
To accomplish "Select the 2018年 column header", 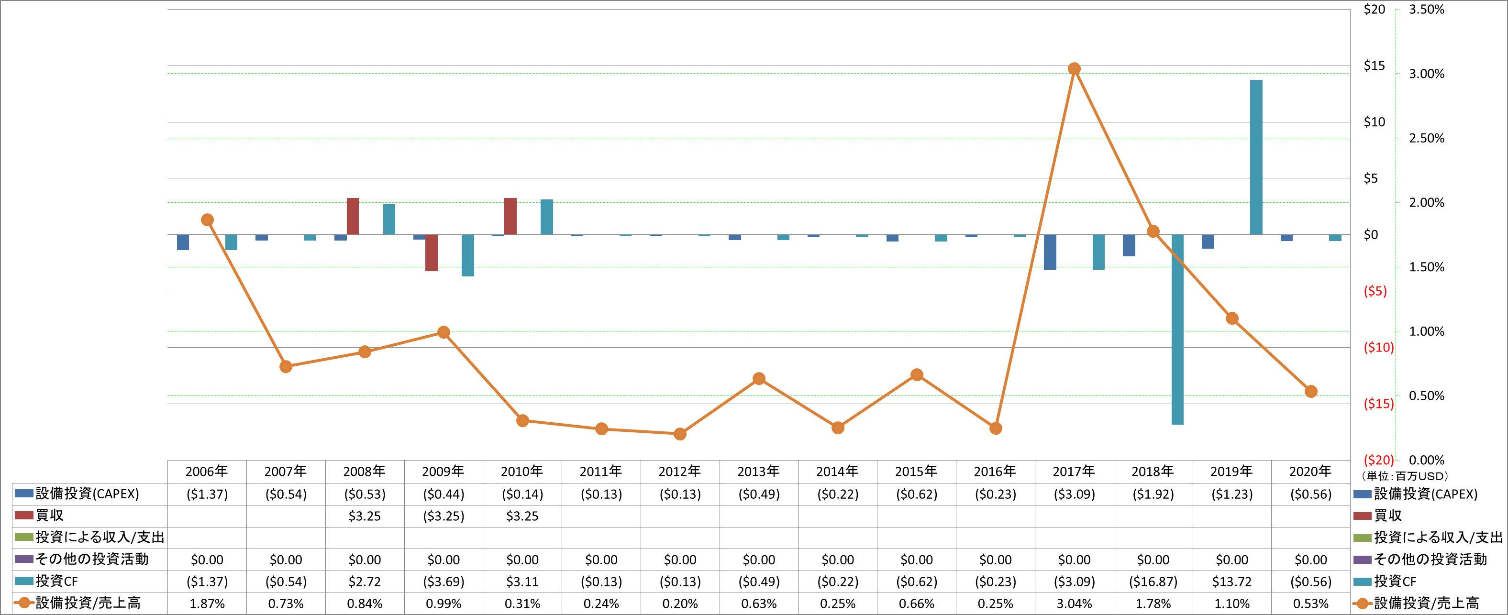I will click(1153, 471).
